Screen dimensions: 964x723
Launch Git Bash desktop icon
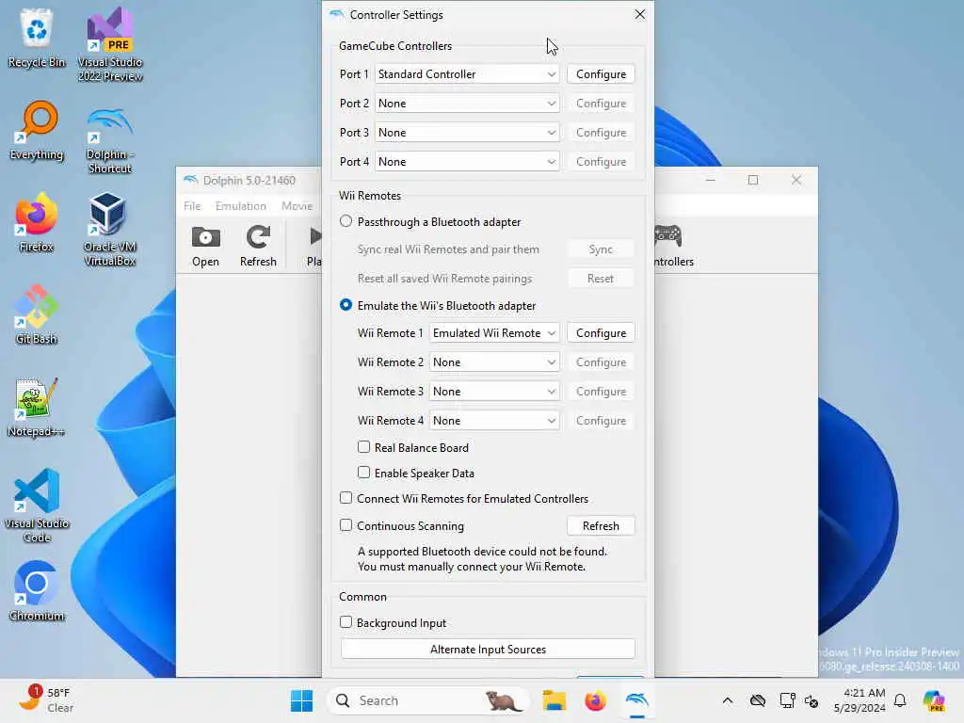coord(37,314)
